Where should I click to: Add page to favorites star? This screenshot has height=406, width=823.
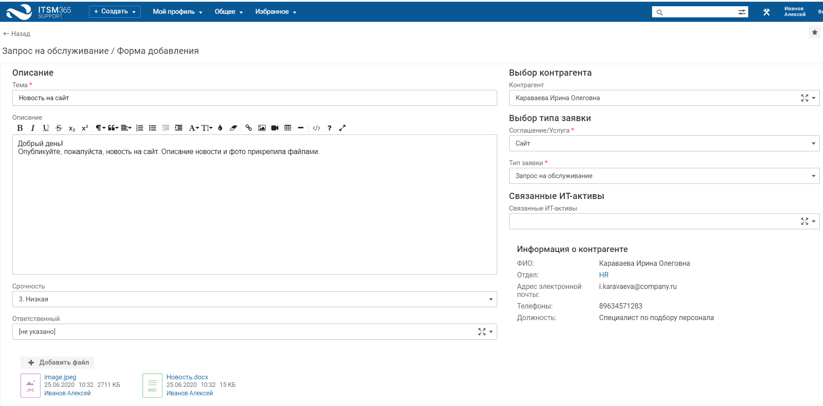pos(815,32)
